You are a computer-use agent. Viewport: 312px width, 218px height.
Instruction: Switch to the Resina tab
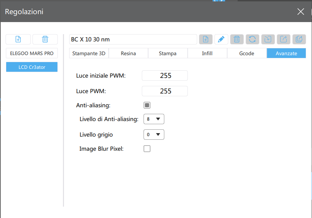tap(128, 53)
